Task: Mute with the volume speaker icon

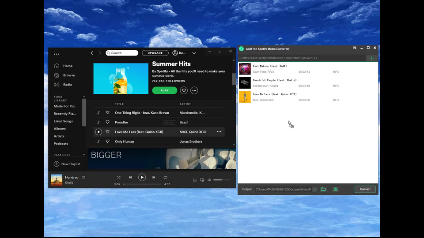Action: 209,180
